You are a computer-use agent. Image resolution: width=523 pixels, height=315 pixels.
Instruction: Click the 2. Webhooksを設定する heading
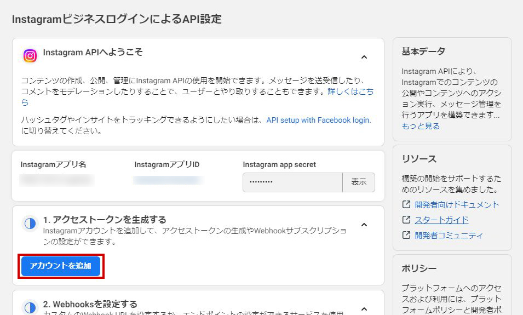coord(90,304)
